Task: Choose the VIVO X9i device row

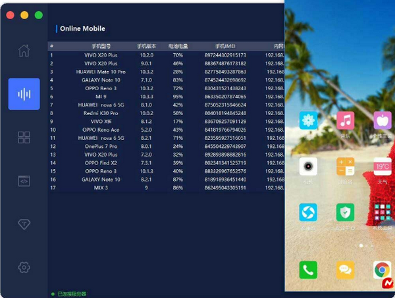Action: 167,122
